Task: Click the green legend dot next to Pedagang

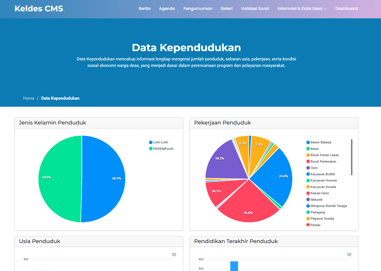Action: [308, 212]
